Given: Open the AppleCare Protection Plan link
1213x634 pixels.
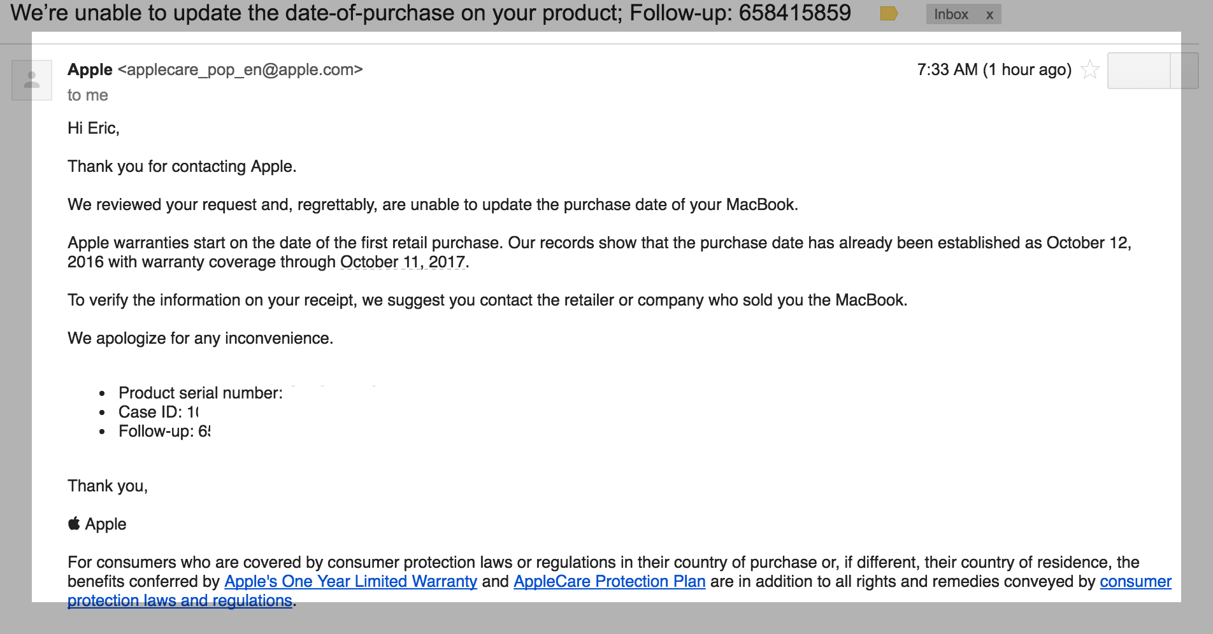Looking at the screenshot, I should click(x=610, y=581).
